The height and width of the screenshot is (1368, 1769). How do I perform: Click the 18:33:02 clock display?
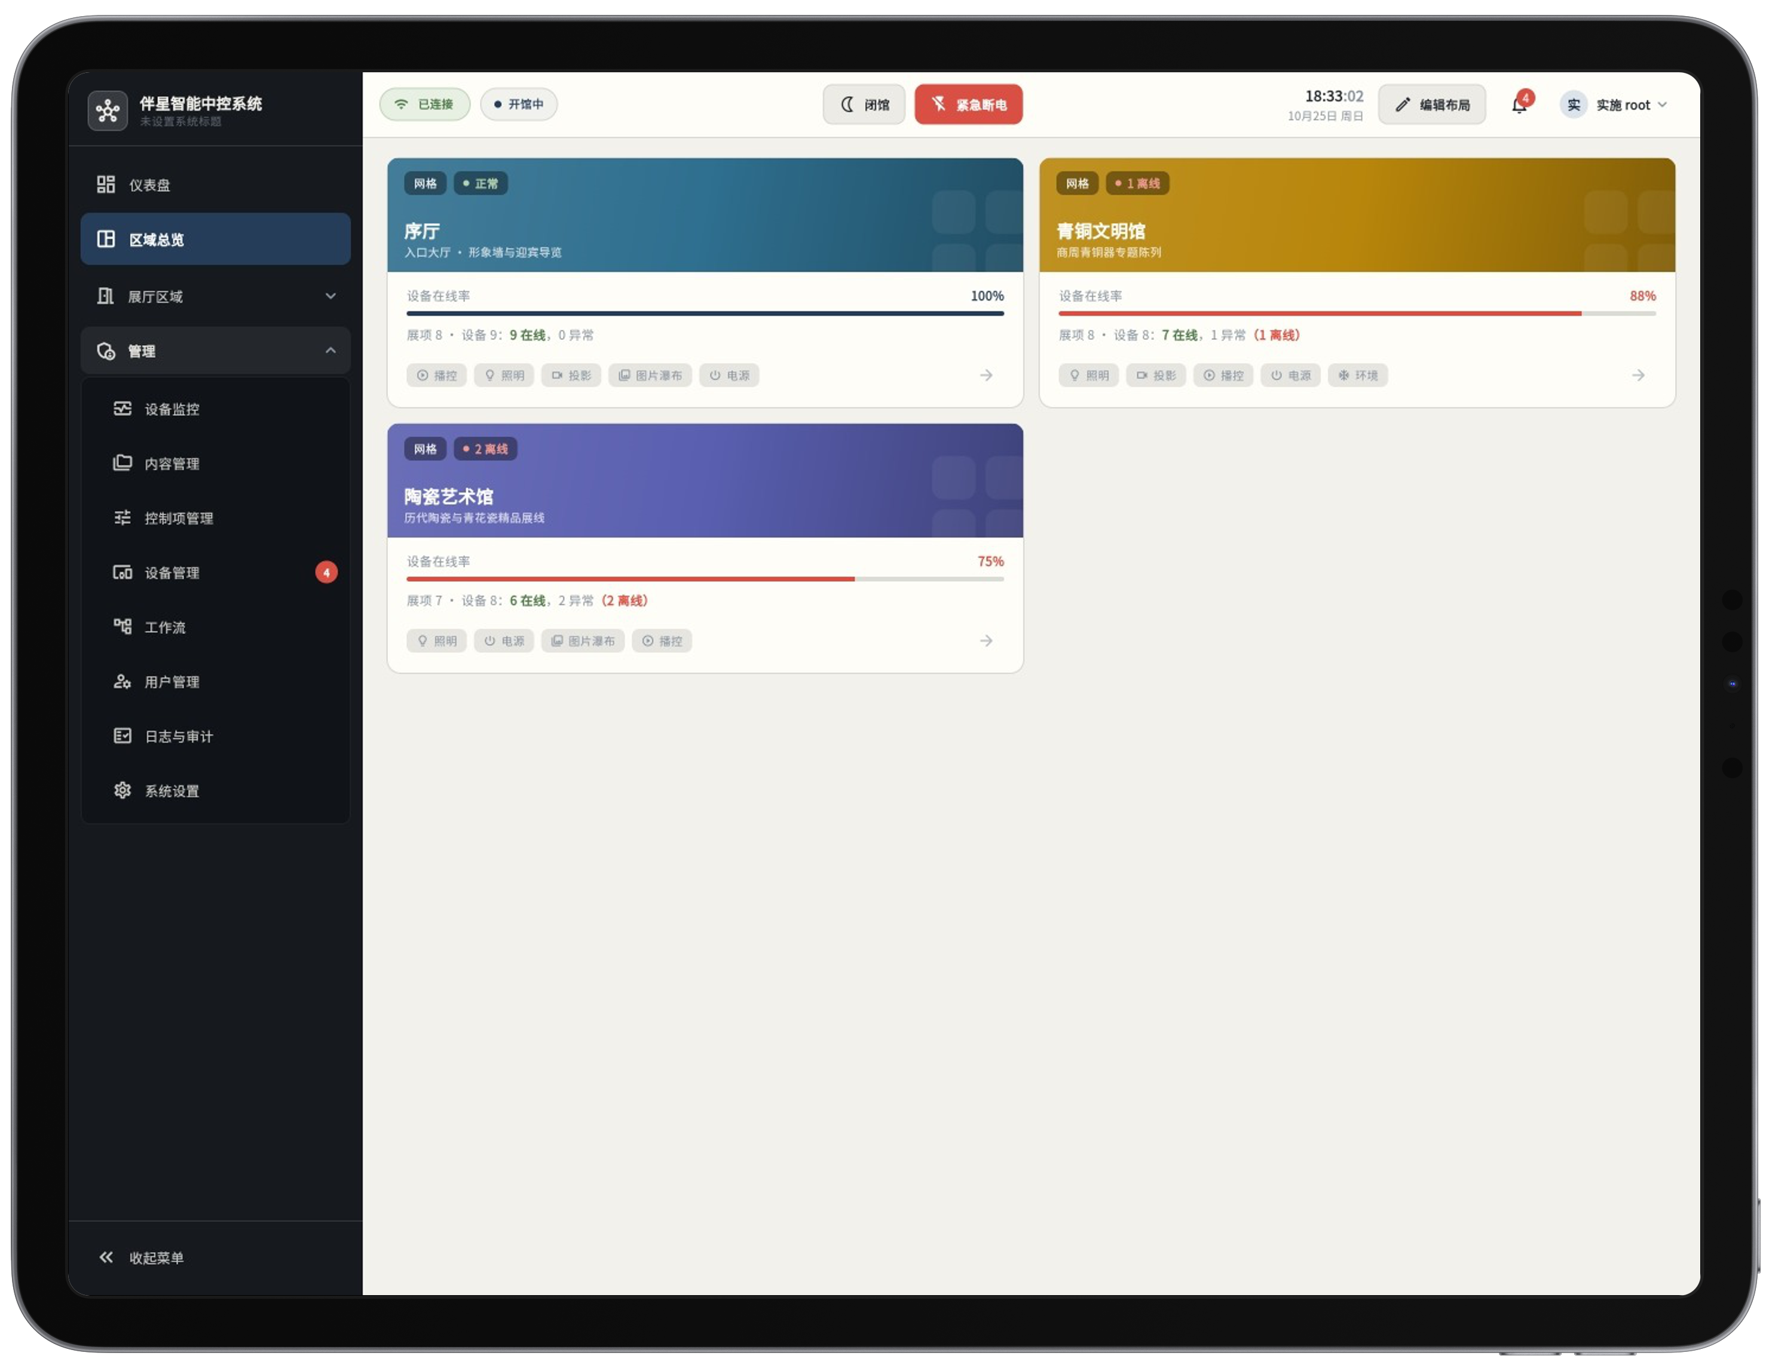1333,96
